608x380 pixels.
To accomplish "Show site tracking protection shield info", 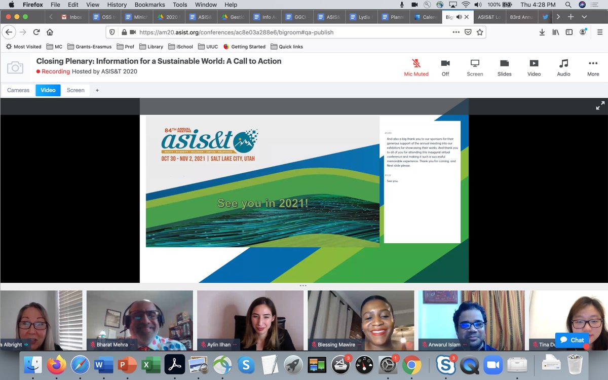I will pos(112,32).
